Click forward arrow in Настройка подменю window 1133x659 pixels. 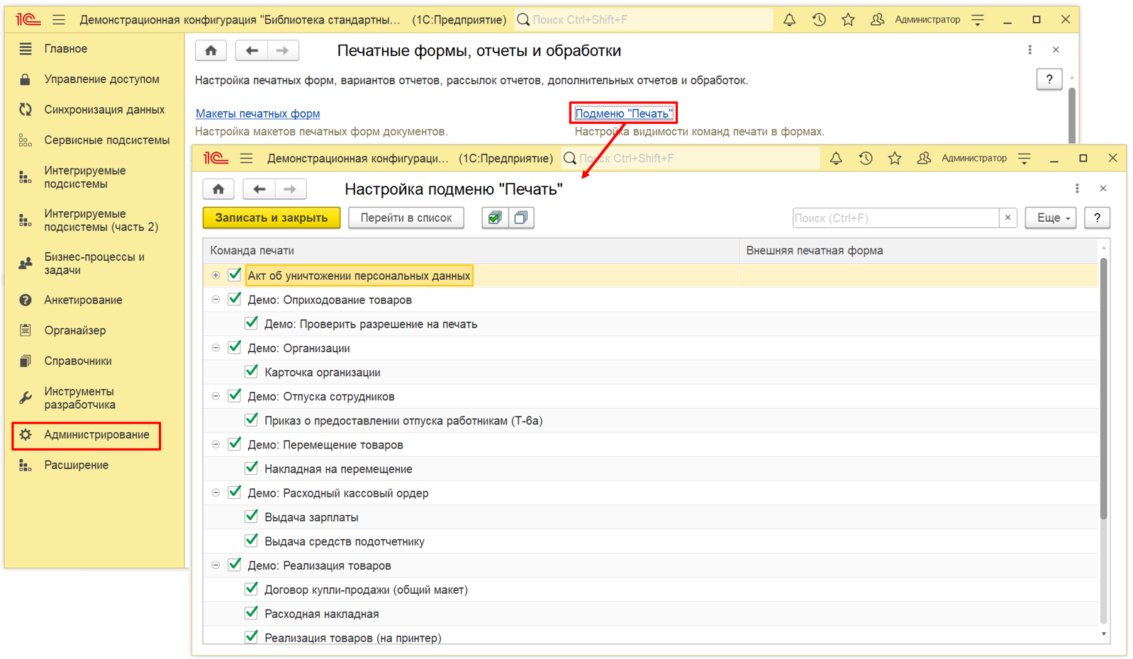point(290,189)
